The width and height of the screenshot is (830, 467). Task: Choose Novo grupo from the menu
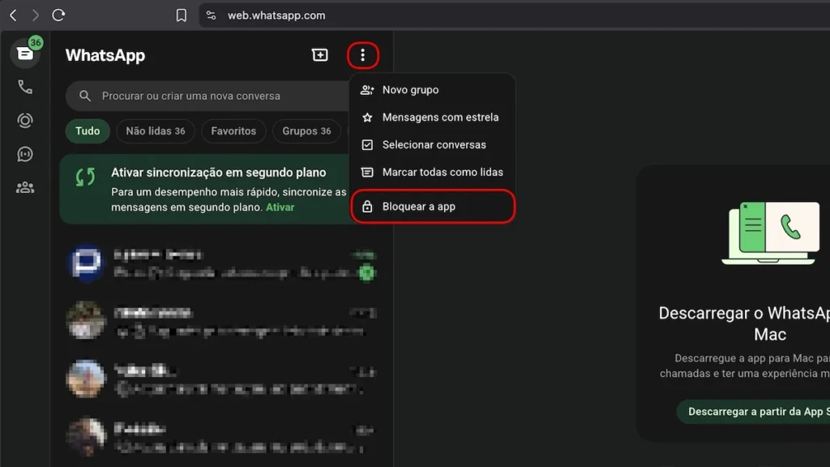point(433,89)
